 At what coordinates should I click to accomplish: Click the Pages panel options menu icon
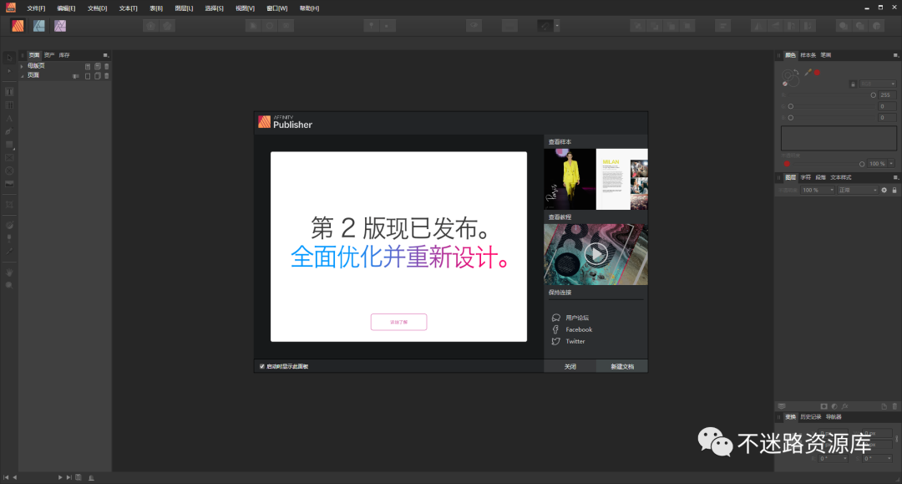click(x=106, y=55)
